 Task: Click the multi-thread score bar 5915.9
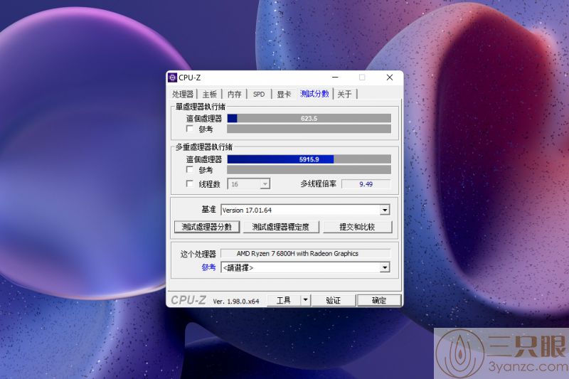(x=309, y=159)
